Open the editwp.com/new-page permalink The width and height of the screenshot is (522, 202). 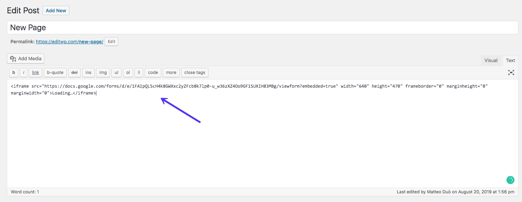[70, 42]
